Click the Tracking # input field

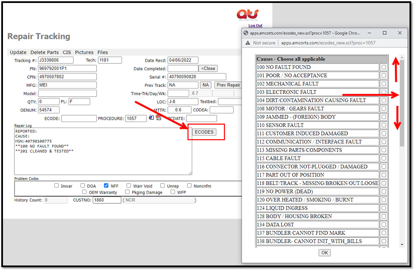click(x=55, y=61)
